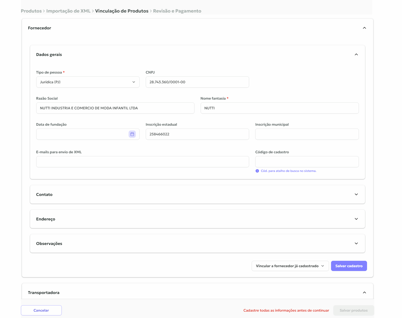Expand the Contato section

[356, 194]
